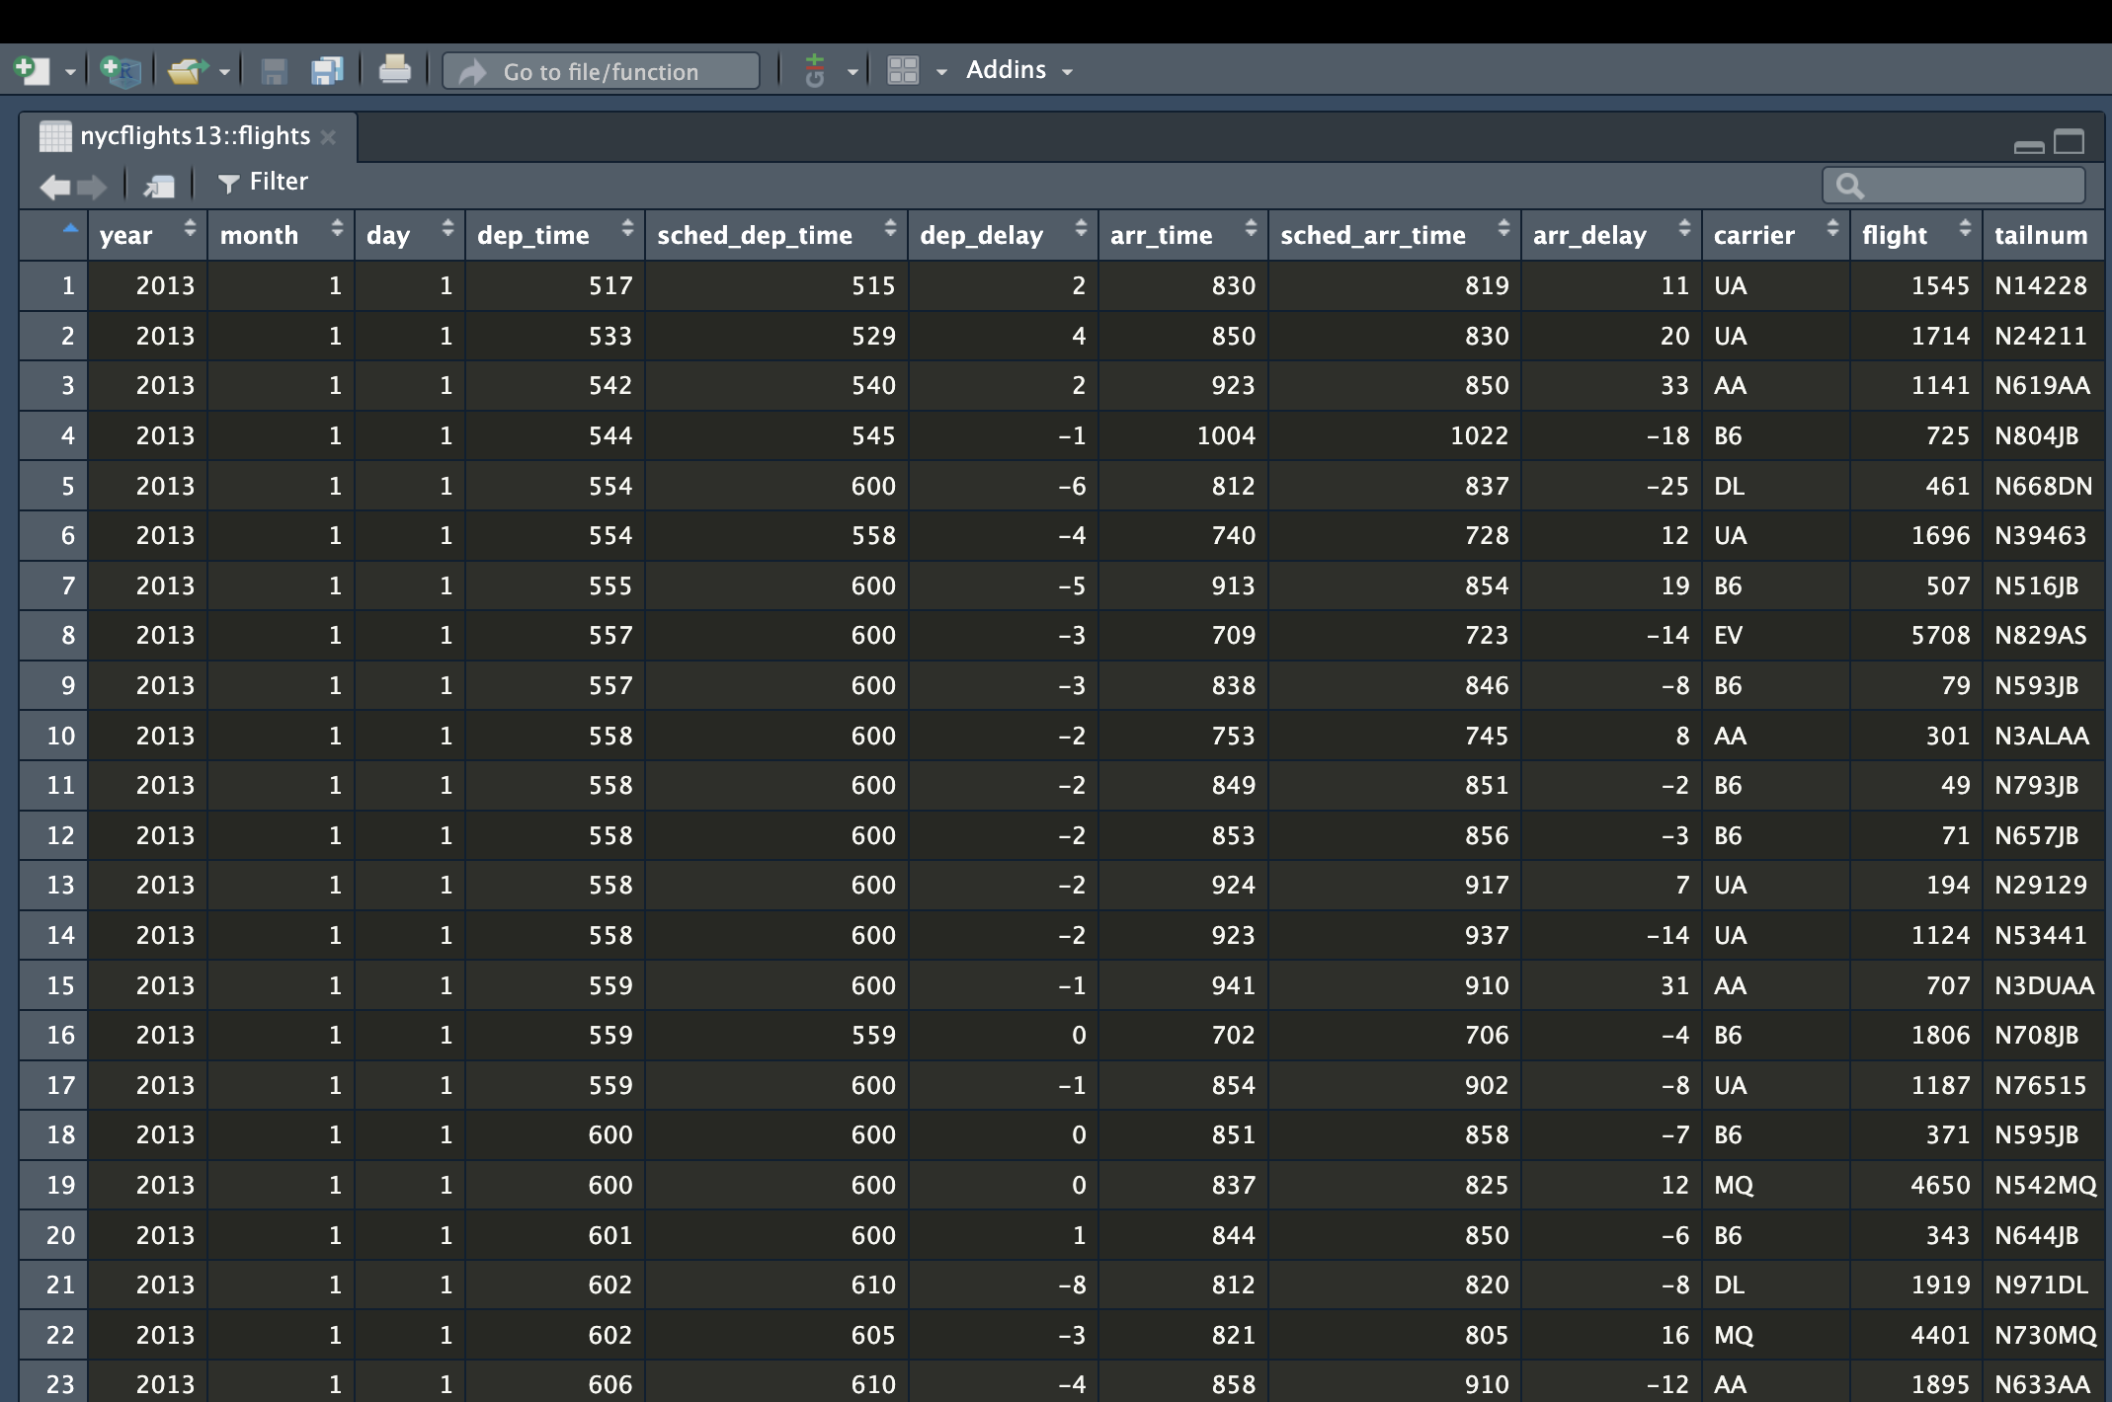Toggle the Filter button
This screenshot has width=2112, height=1402.
pos(263,183)
